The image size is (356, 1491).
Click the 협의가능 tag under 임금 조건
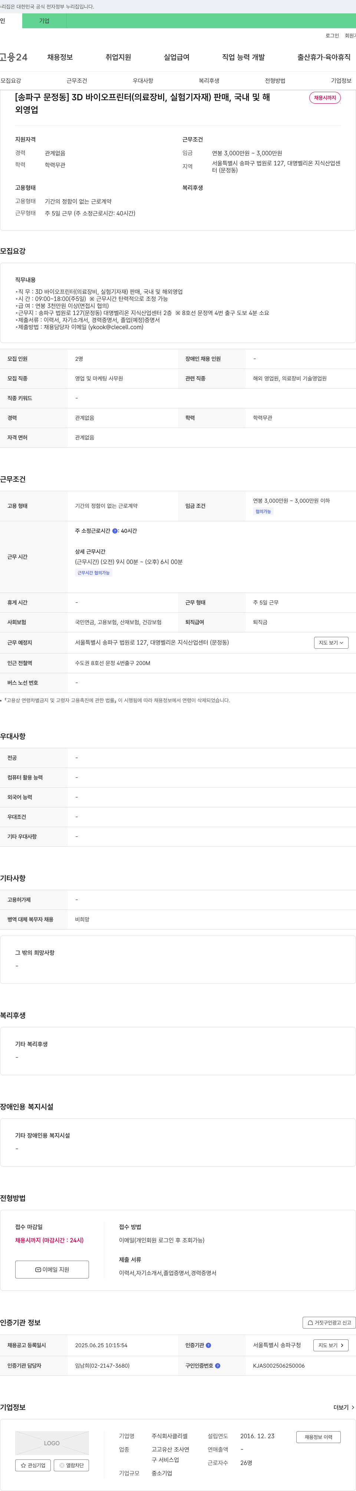pos(263,512)
